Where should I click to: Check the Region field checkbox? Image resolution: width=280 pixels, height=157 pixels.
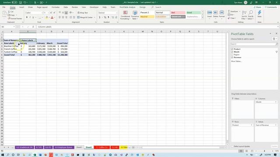[x=232, y=55]
